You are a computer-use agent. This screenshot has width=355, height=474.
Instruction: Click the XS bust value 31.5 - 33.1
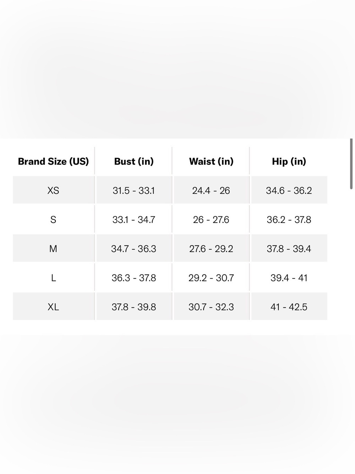[x=134, y=191]
